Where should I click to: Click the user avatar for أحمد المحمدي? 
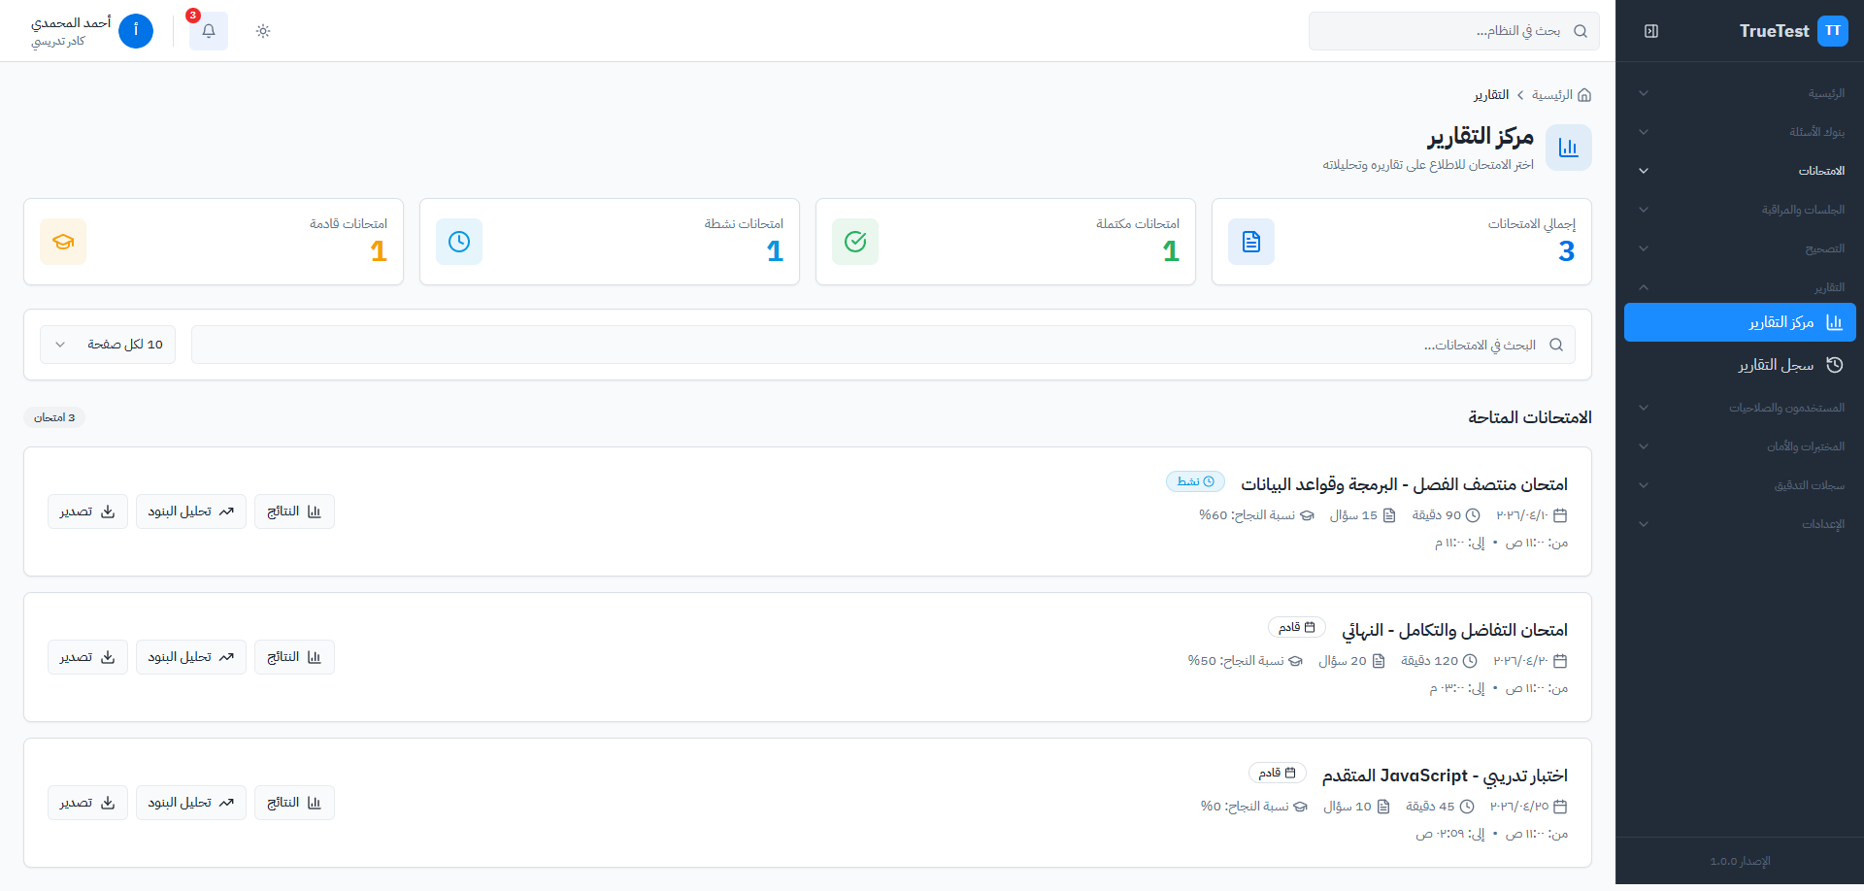136,31
